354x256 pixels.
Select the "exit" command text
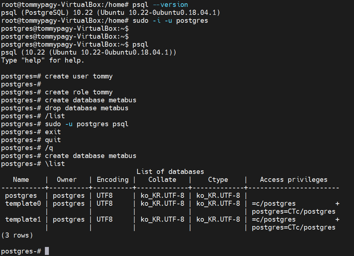point(53,132)
